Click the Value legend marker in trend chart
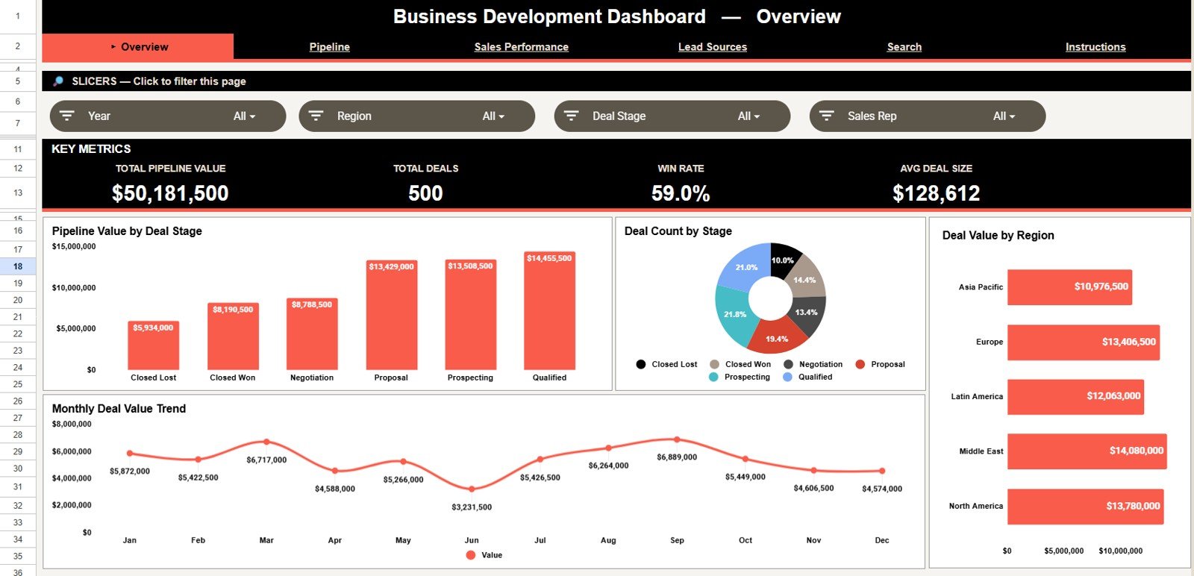This screenshot has height=576, width=1194. pos(470,555)
